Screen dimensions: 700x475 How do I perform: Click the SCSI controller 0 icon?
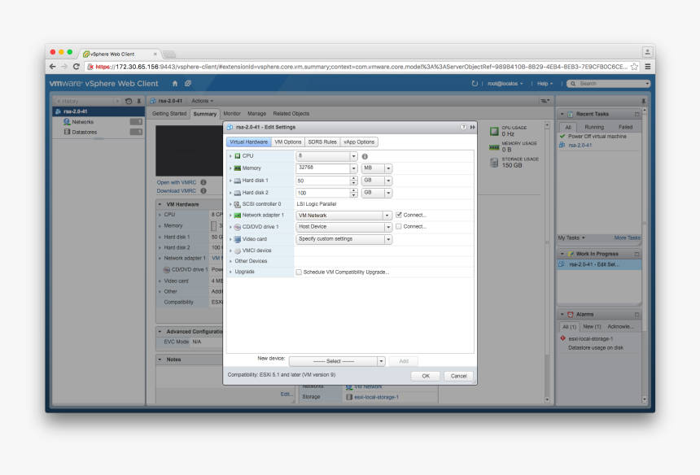click(238, 204)
